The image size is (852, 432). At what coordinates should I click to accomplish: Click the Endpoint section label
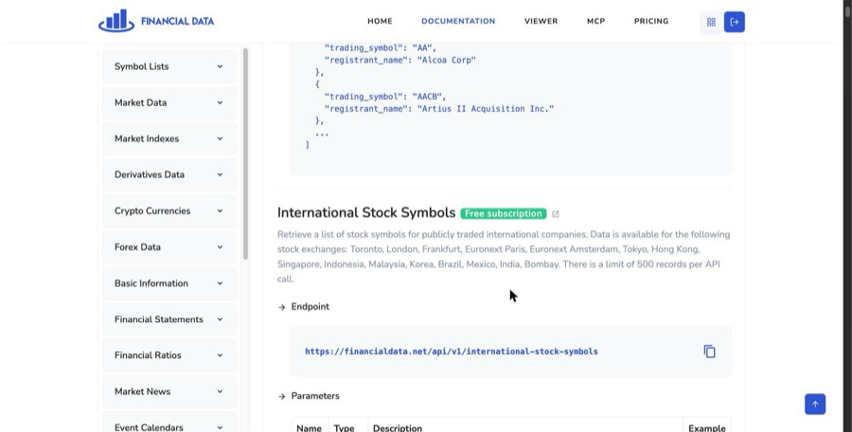(311, 307)
